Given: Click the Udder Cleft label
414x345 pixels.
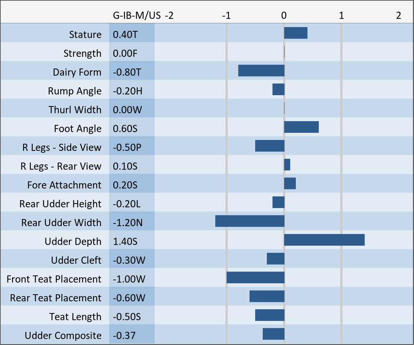Looking at the screenshot, I should (76, 260).
